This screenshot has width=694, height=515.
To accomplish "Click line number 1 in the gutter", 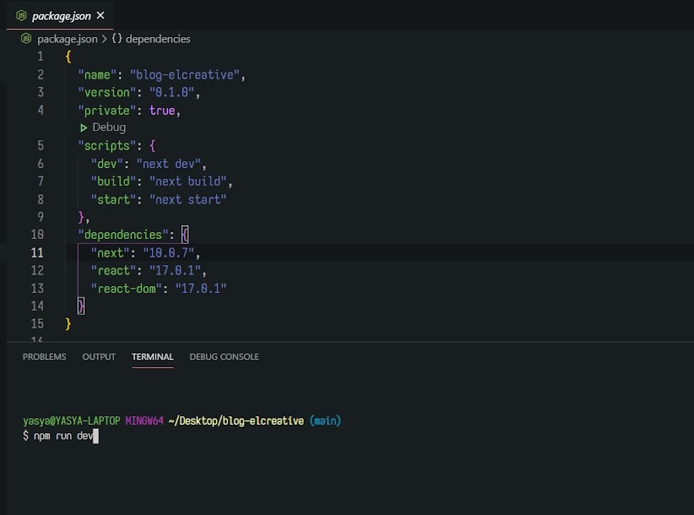I will [40, 56].
